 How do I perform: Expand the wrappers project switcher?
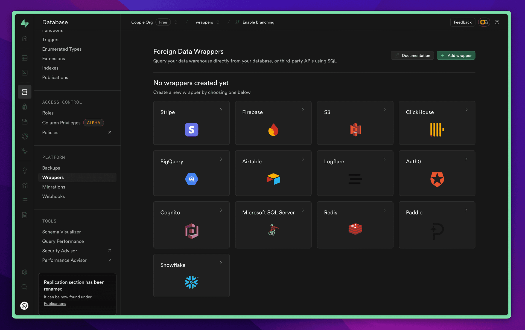pyautogui.click(x=218, y=22)
